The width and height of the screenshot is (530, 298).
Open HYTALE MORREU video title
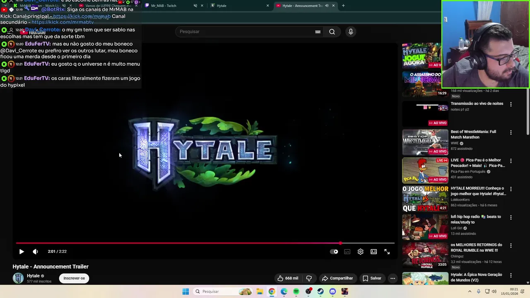(x=478, y=191)
